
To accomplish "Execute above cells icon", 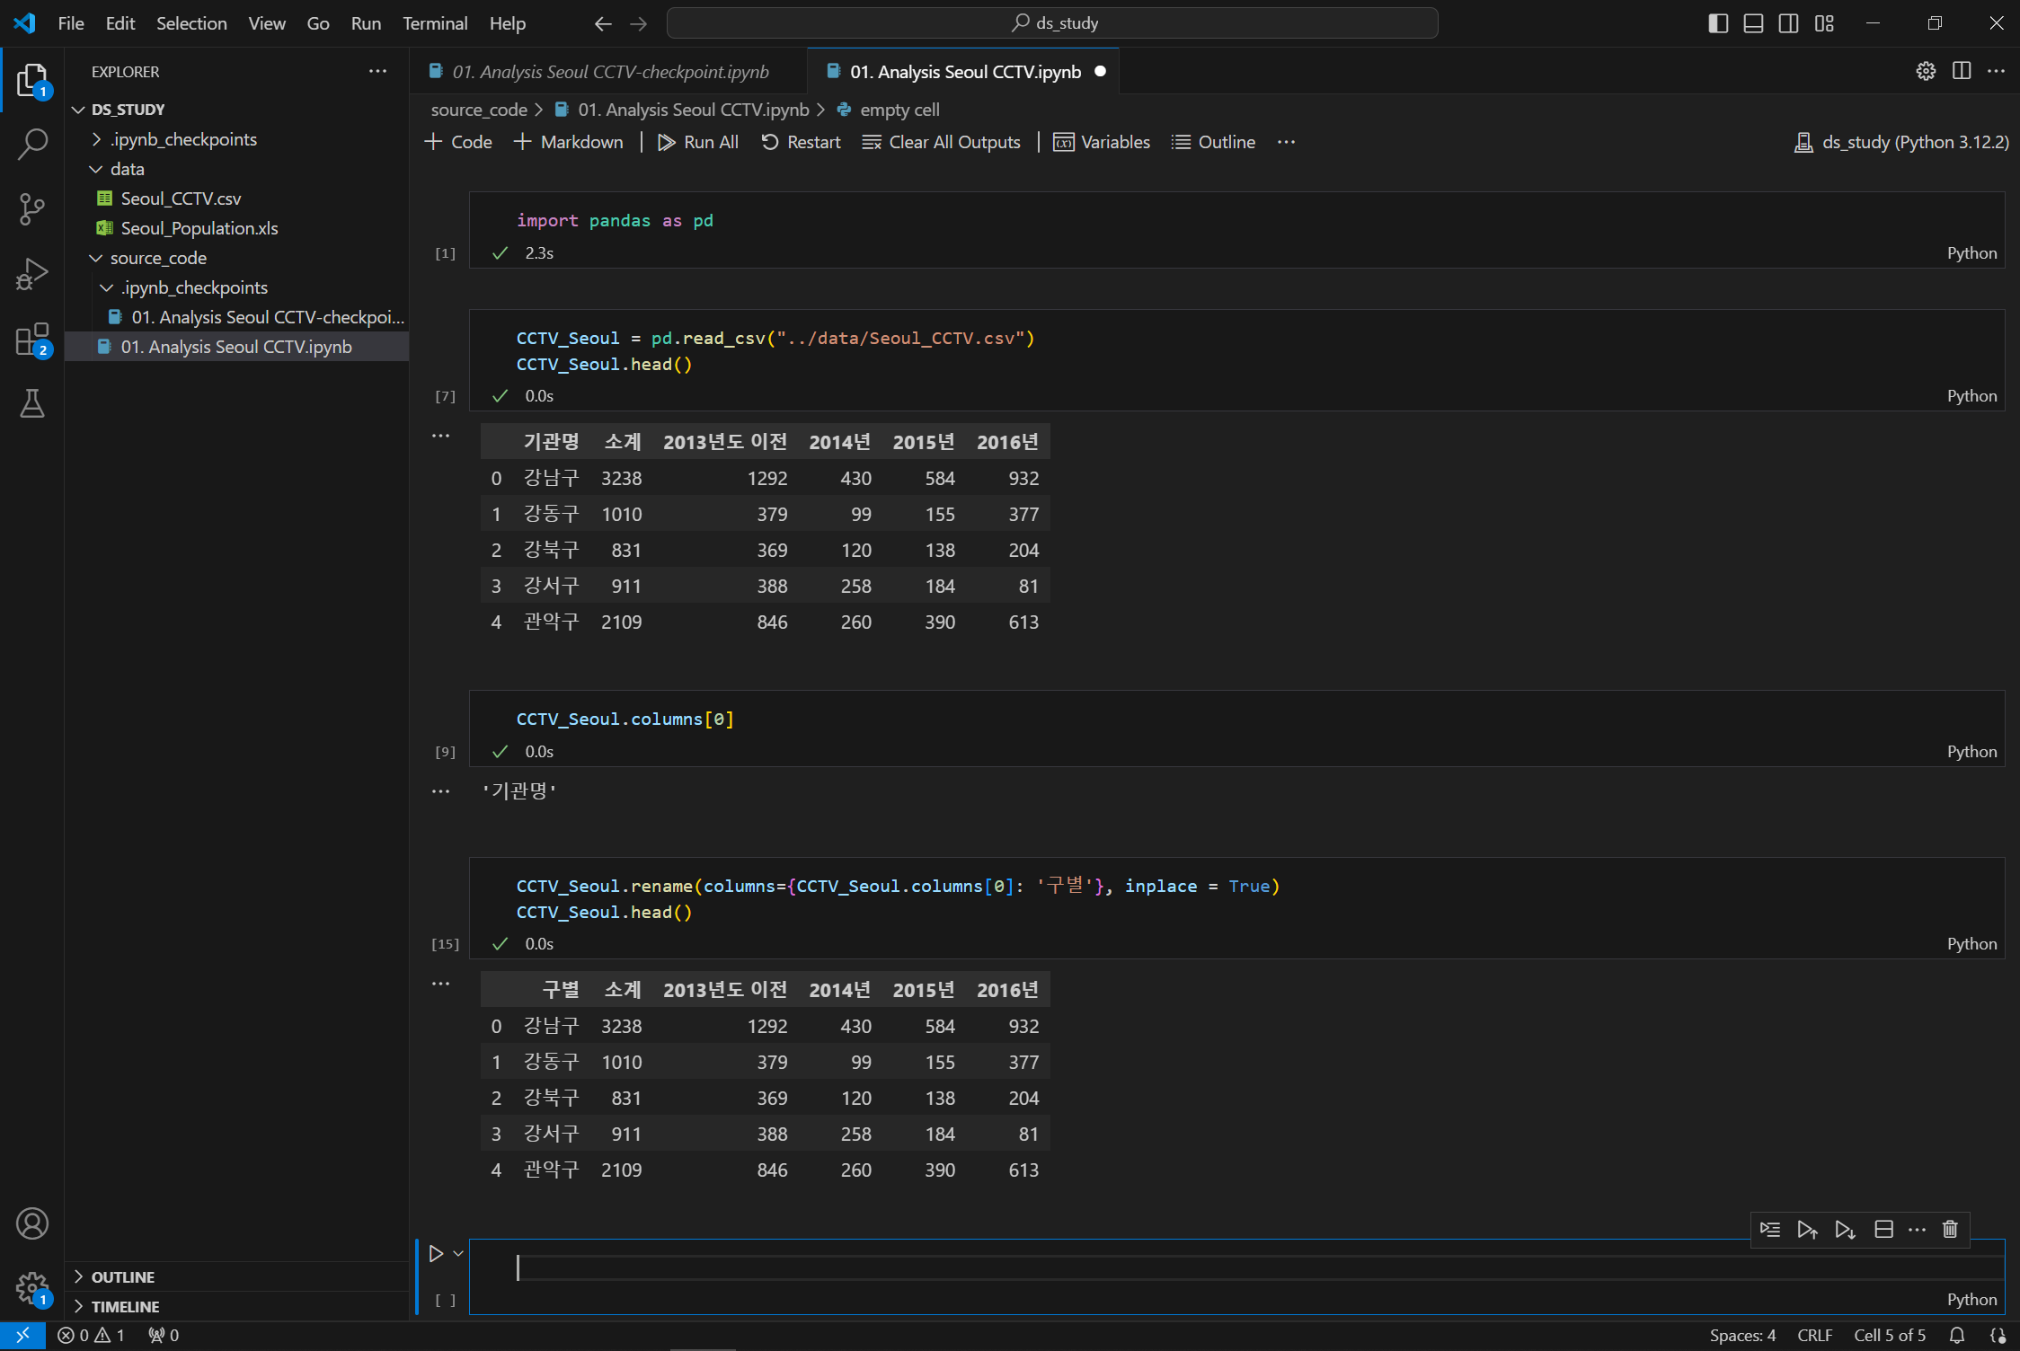I will pos(1807,1229).
